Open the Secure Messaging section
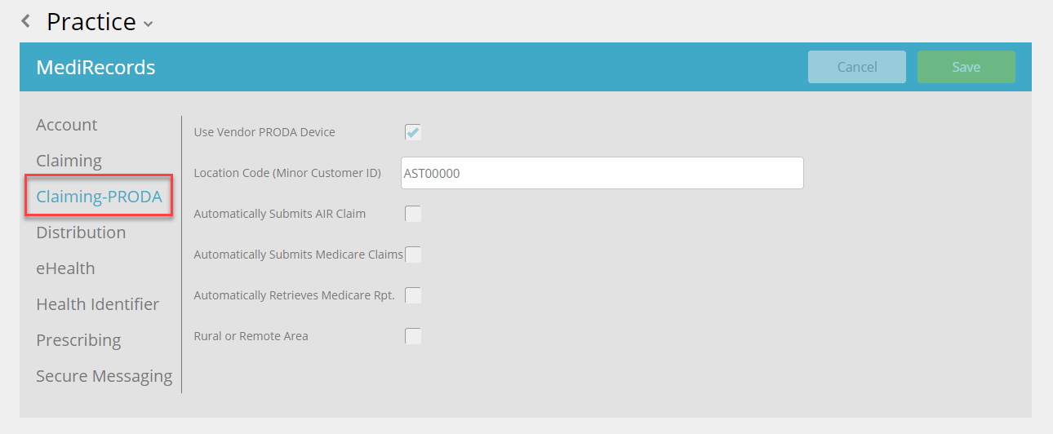This screenshot has height=434, width=1053. 104,376
